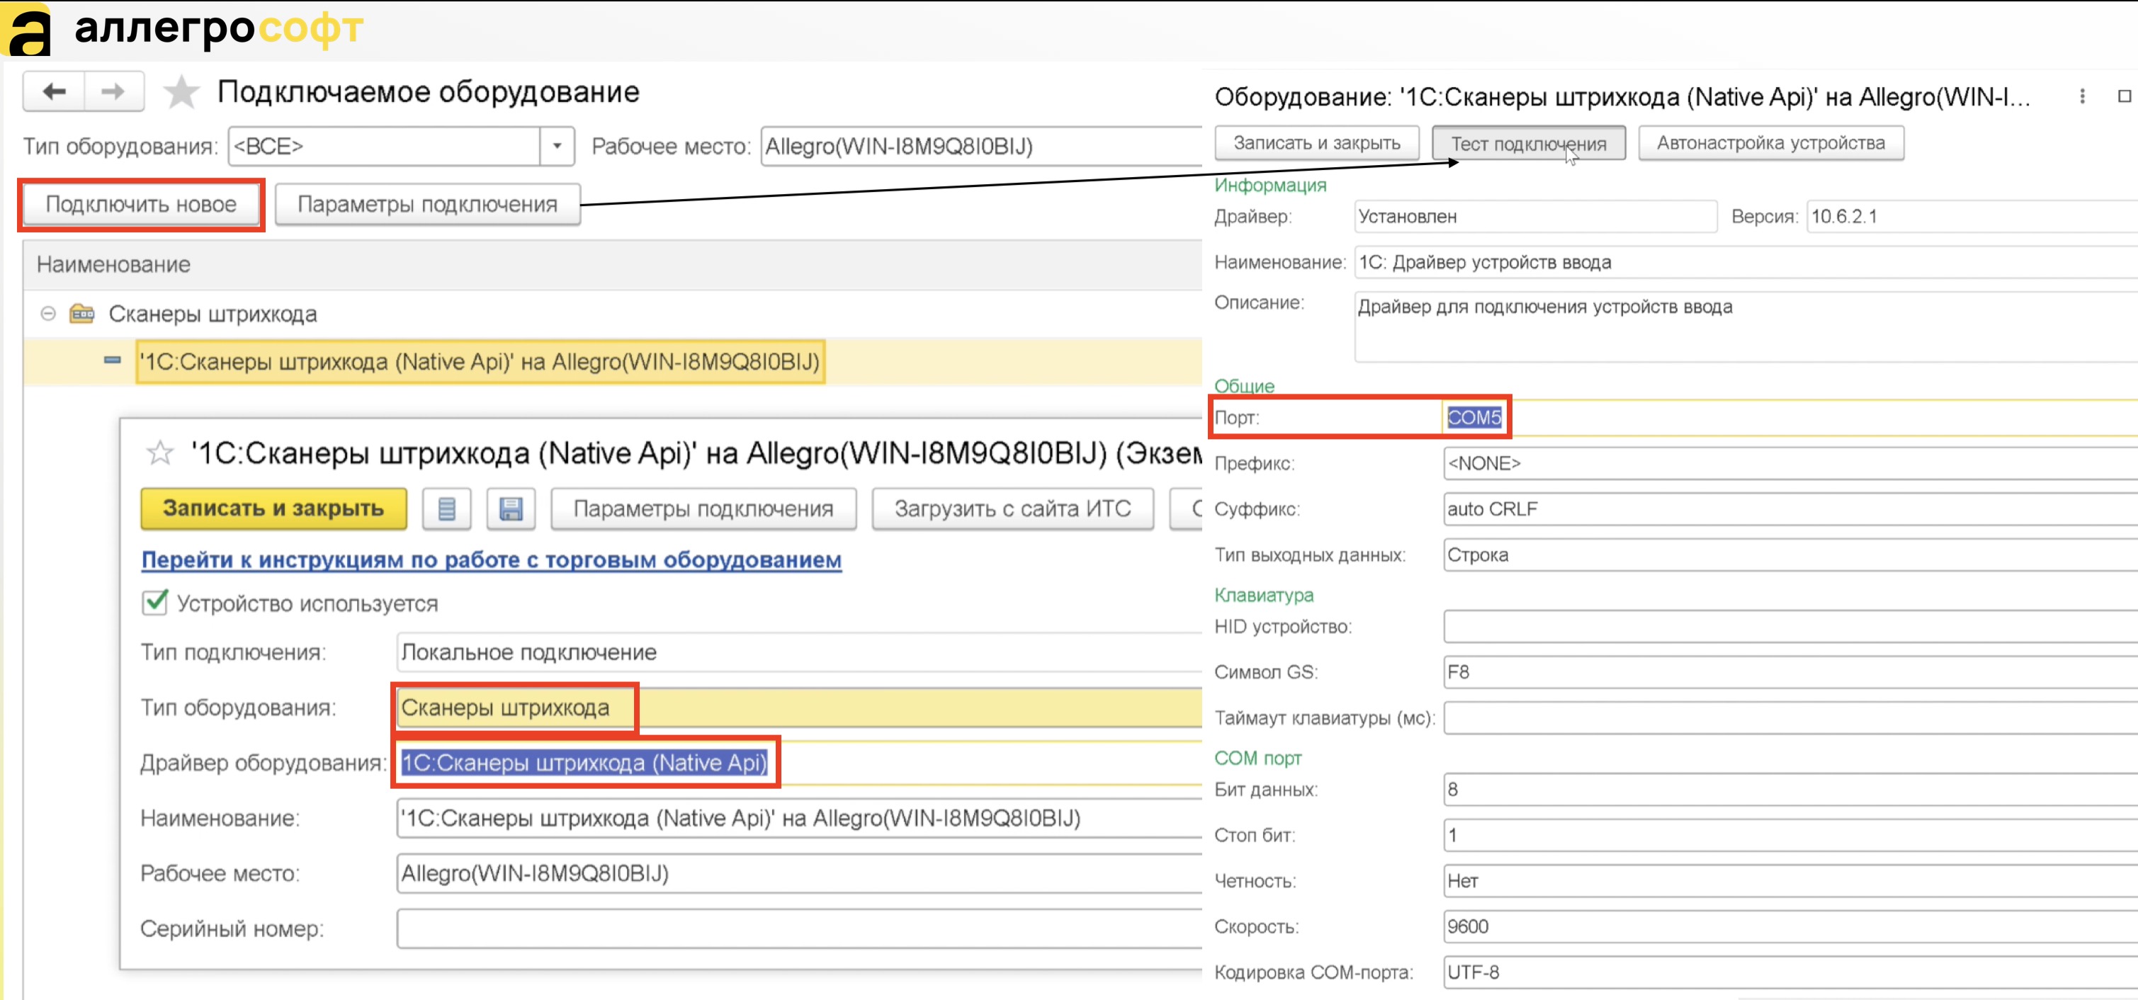This screenshot has width=2138, height=1000.
Task: Click the Подключить новое button
Action: 140,204
